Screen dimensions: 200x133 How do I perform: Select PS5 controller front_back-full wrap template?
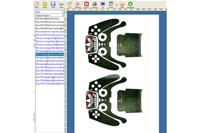50,32
